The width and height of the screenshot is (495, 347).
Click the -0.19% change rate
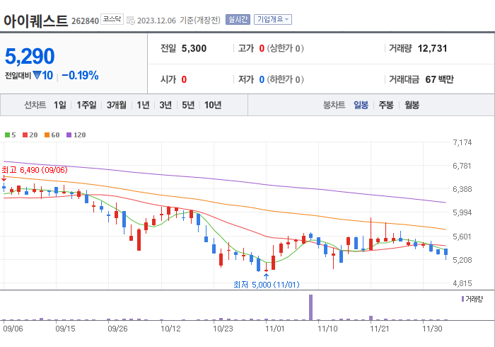[x=80, y=76]
